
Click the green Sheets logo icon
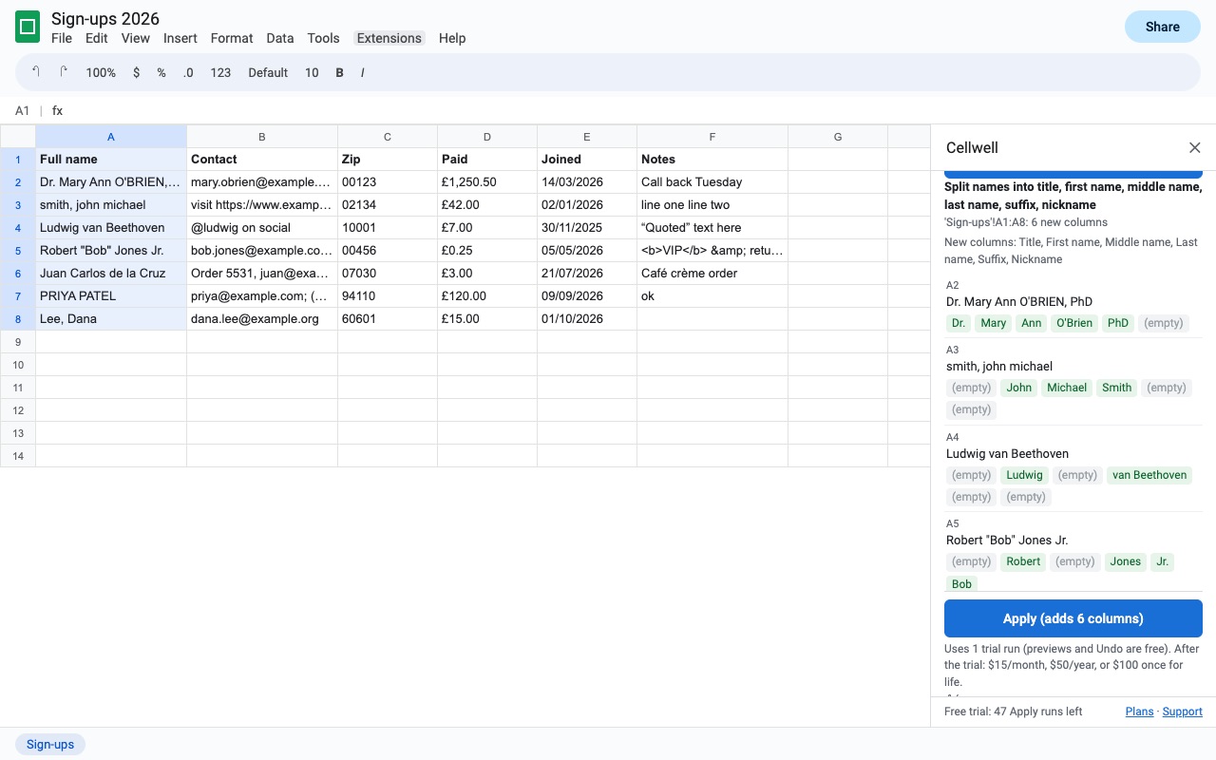pyautogui.click(x=28, y=27)
